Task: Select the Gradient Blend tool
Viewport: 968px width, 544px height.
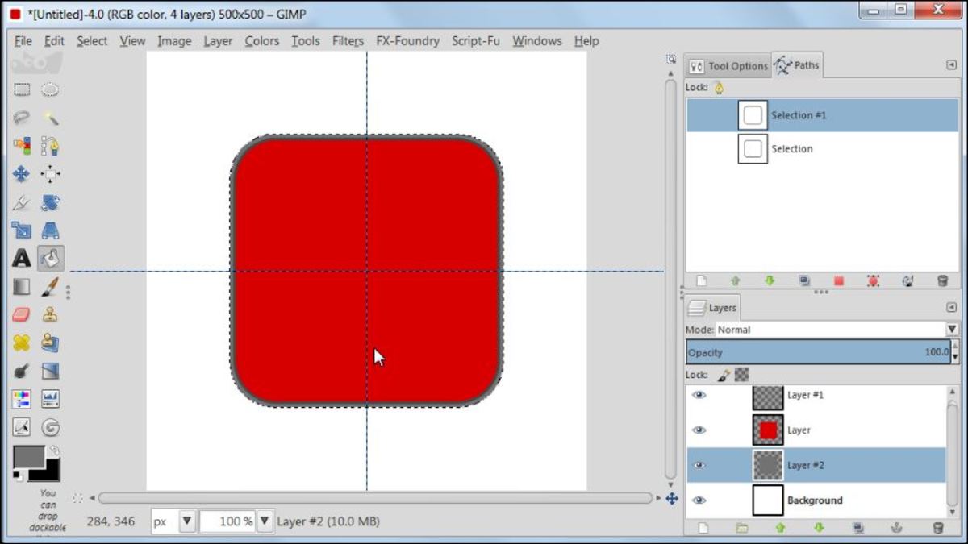Action: coord(22,286)
